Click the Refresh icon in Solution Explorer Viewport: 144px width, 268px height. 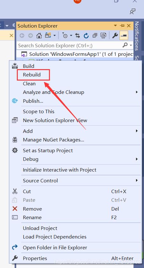(x=86, y=36)
